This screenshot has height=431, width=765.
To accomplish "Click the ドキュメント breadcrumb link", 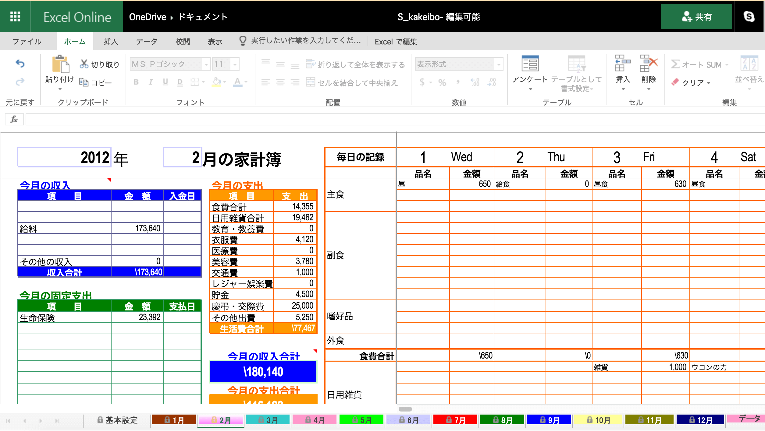I will (x=203, y=17).
